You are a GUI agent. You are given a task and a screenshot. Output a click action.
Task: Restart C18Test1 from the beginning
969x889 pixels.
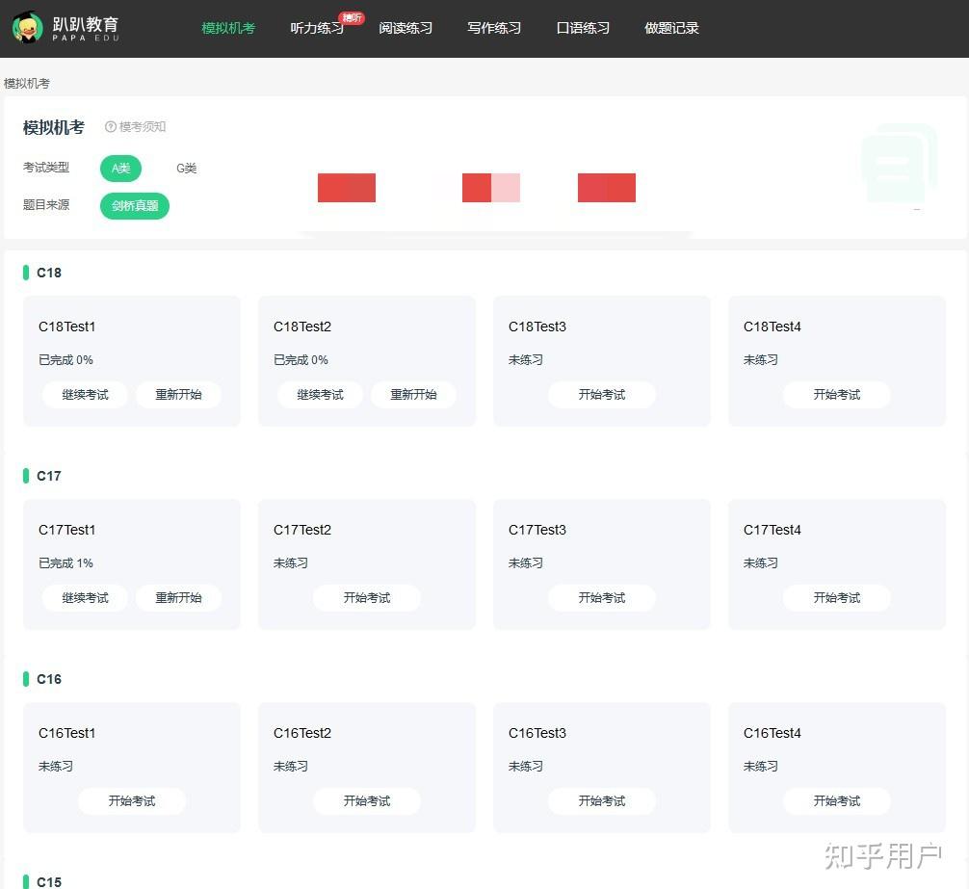click(x=178, y=394)
